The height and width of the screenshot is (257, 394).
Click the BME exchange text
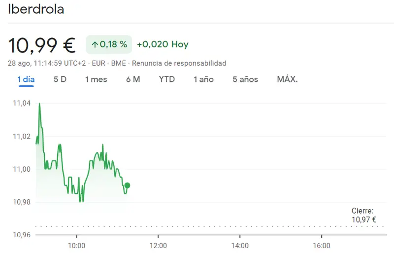118,63
